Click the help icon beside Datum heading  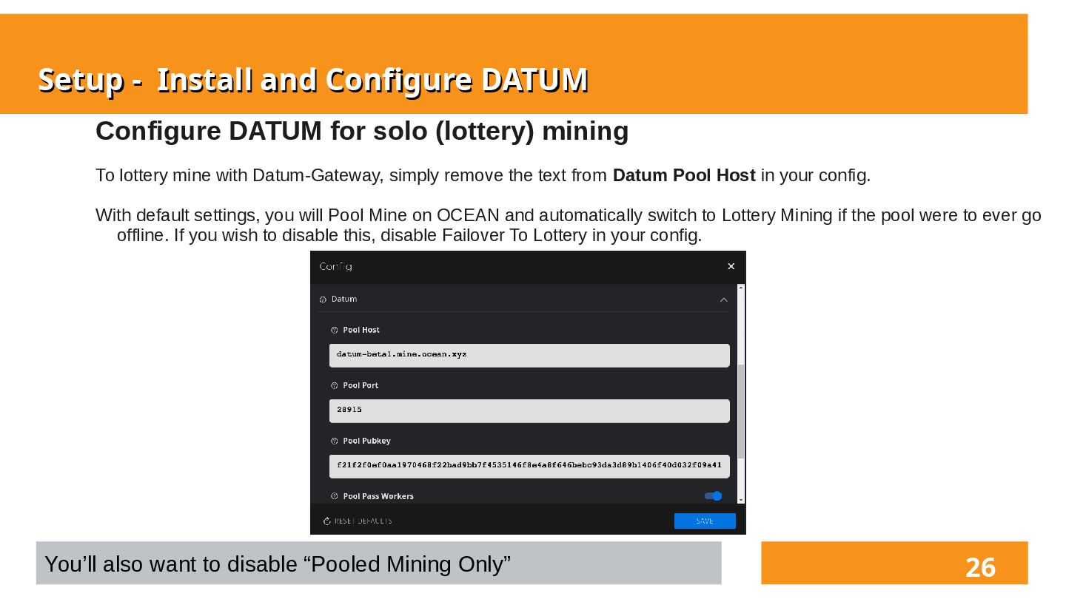(323, 299)
